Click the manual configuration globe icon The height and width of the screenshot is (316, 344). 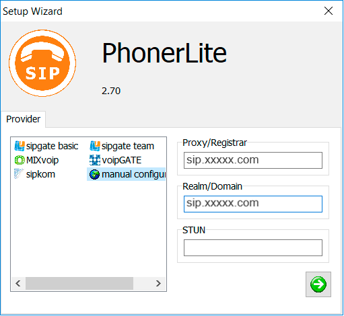pyautogui.click(x=94, y=174)
